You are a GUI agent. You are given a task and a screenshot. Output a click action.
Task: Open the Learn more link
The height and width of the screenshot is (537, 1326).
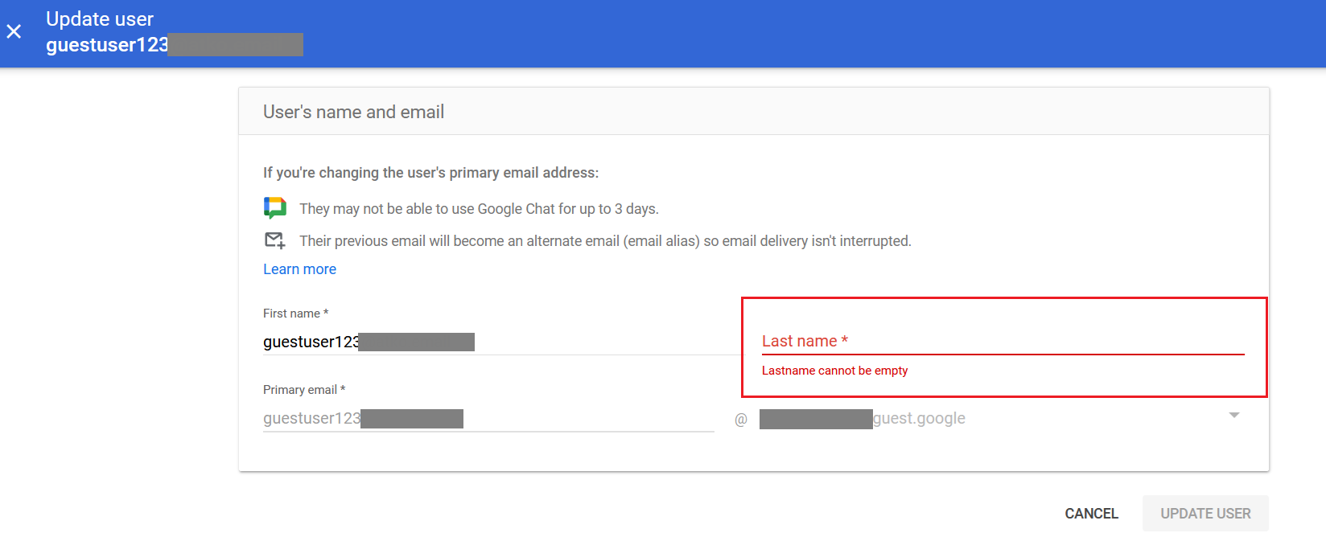299,269
